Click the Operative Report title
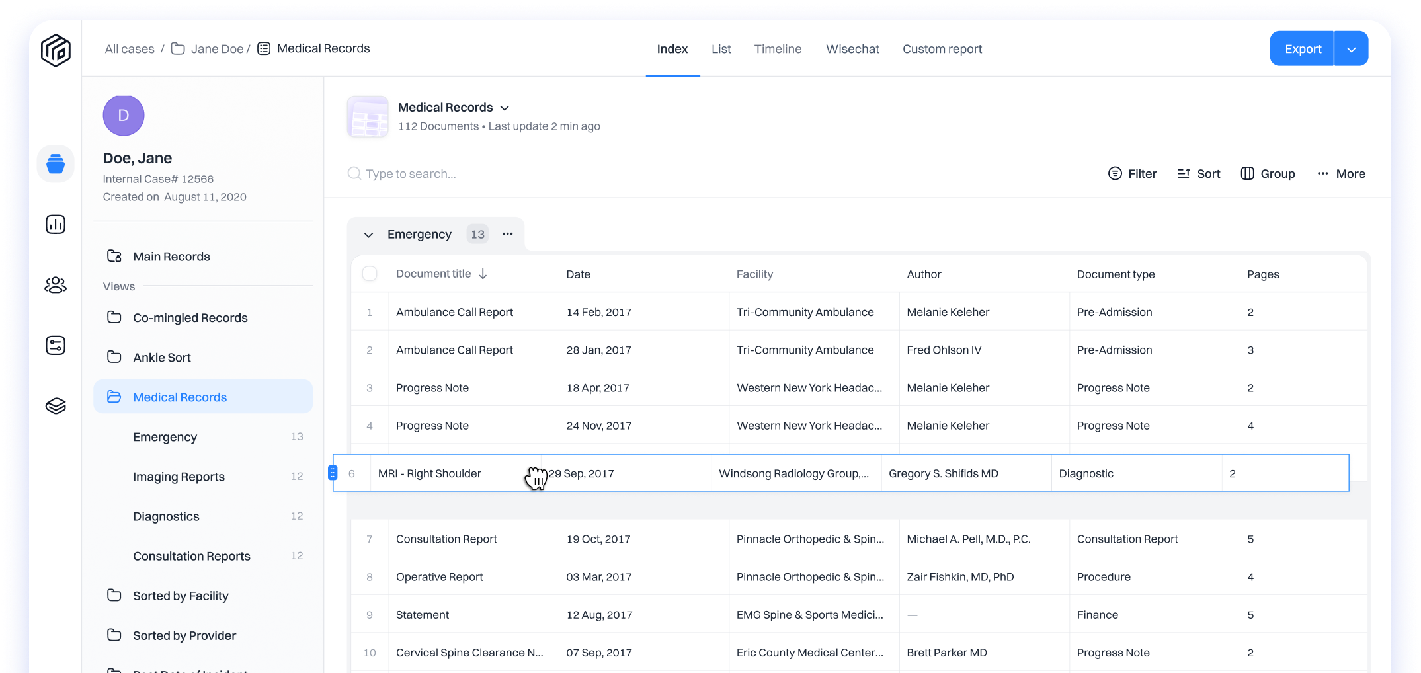The image size is (1421, 673). coord(440,576)
